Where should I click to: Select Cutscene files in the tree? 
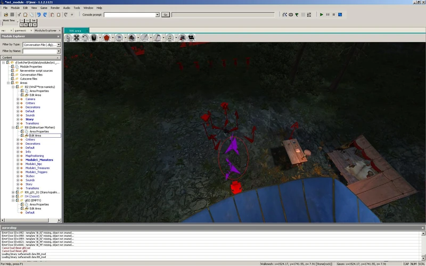tap(29, 79)
